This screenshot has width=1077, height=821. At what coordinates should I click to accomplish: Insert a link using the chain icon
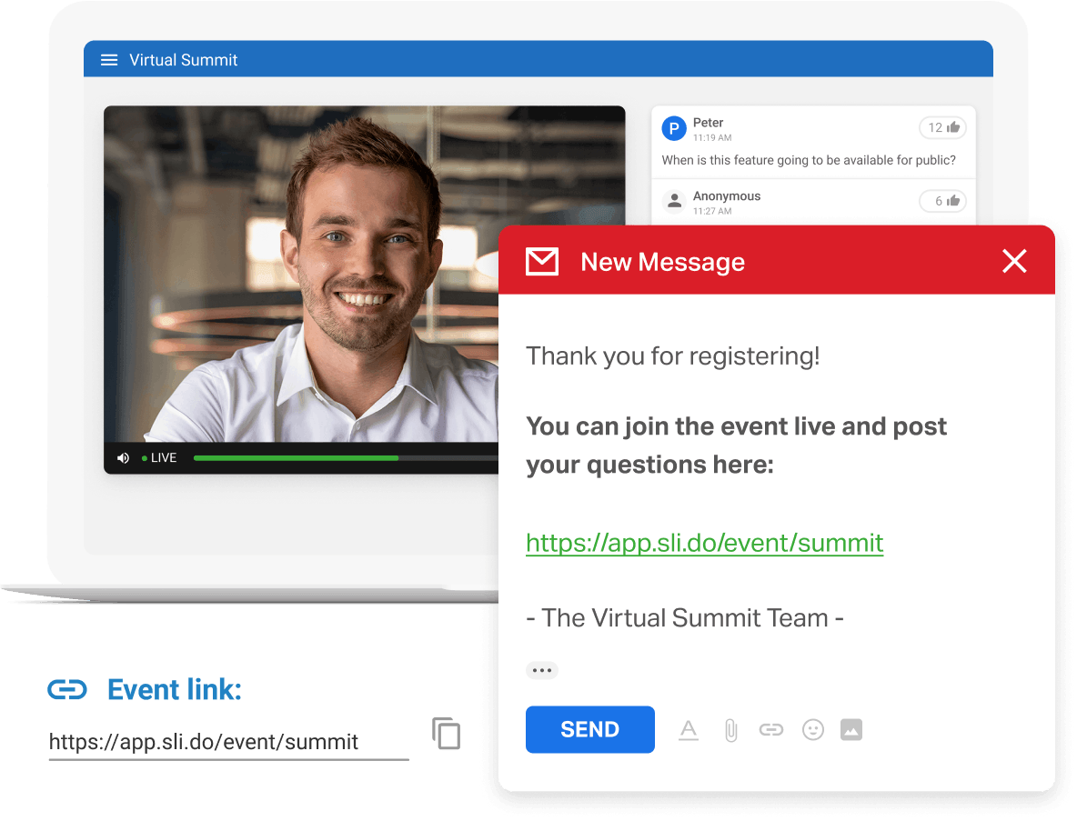point(771,730)
